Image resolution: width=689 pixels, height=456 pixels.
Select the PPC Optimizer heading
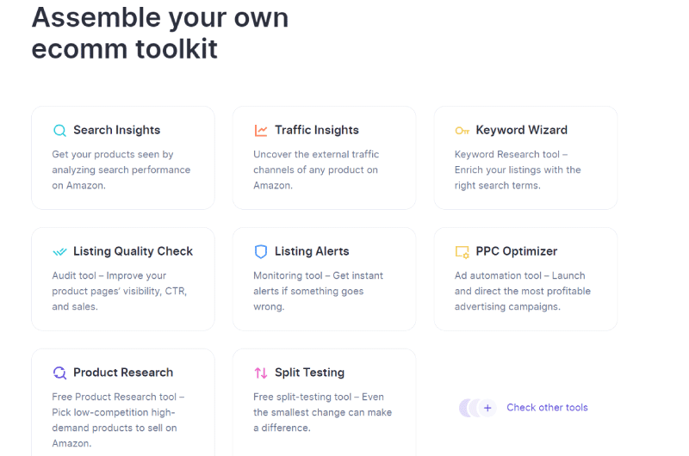(x=517, y=251)
